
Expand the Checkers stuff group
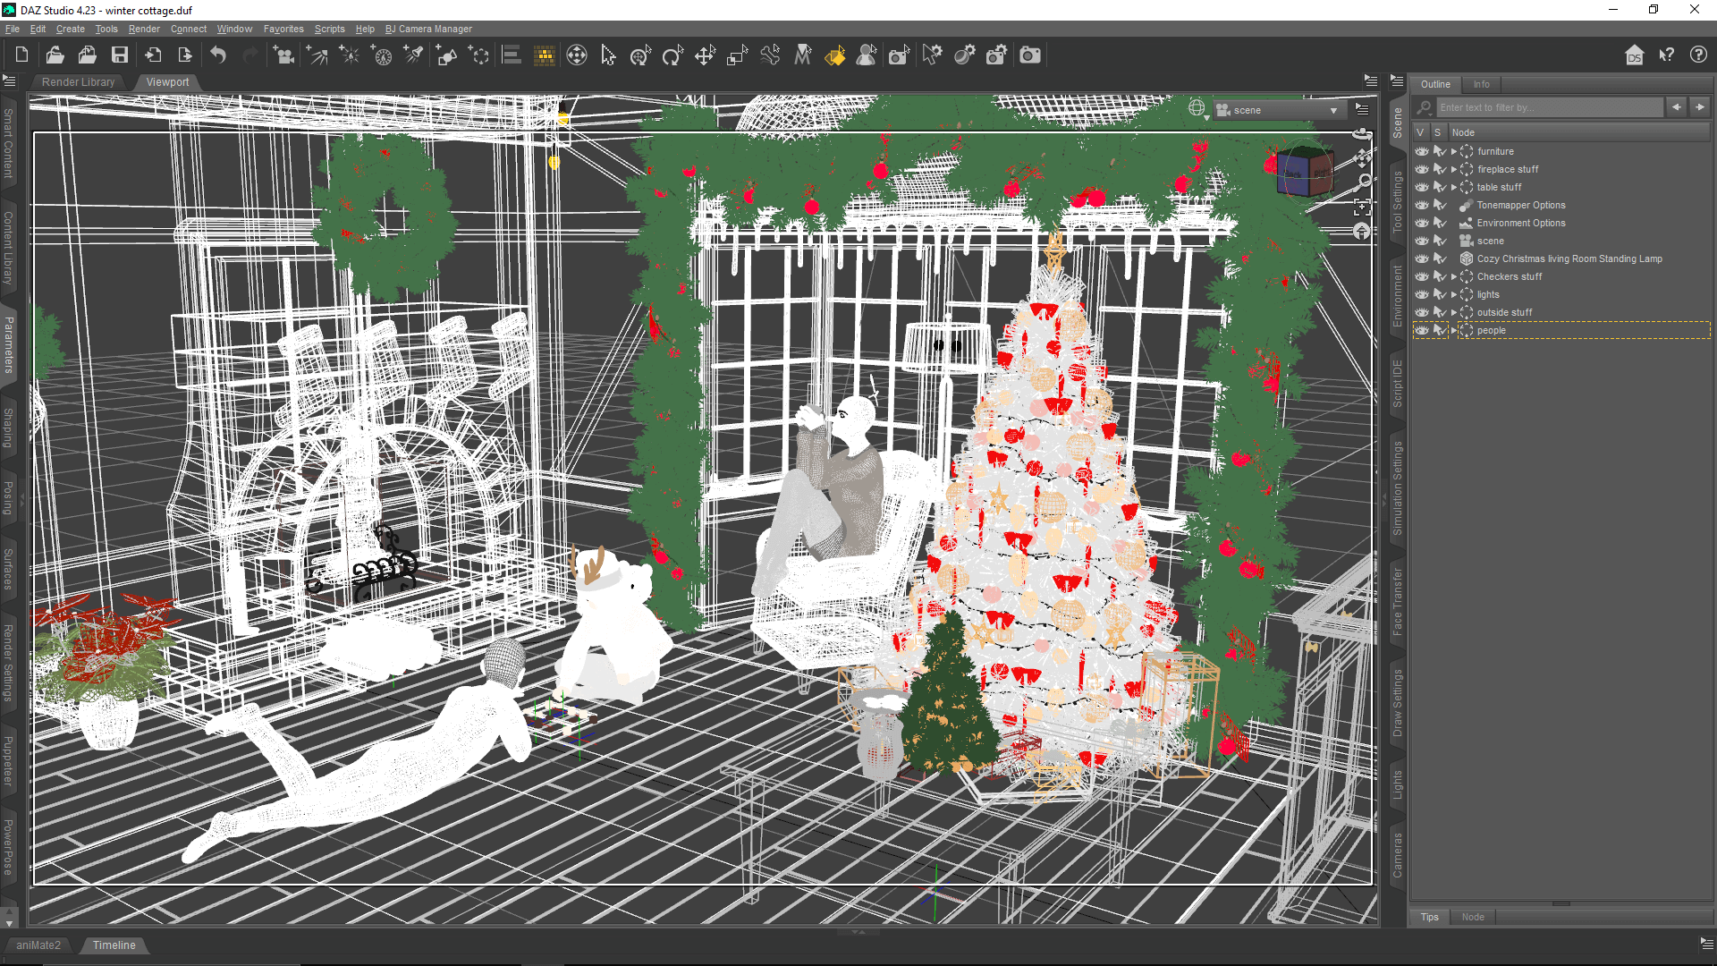point(1454,276)
